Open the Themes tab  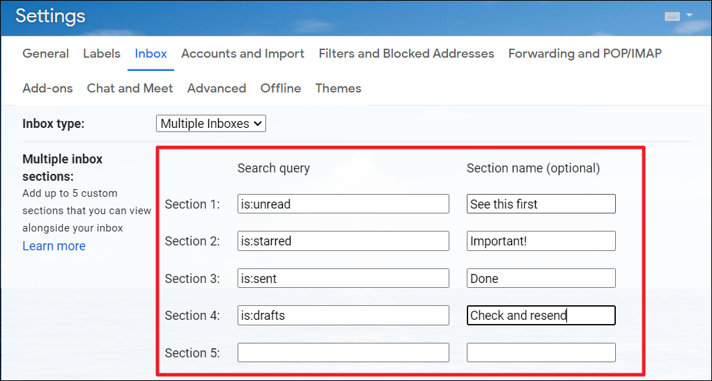pyautogui.click(x=339, y=88)
